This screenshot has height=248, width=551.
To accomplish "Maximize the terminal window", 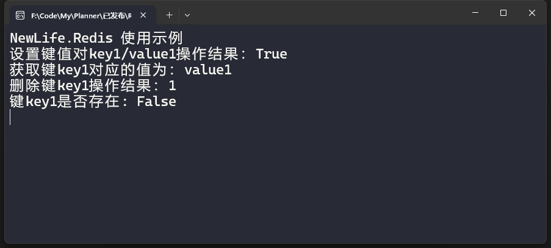I will (x=503, y=13).
